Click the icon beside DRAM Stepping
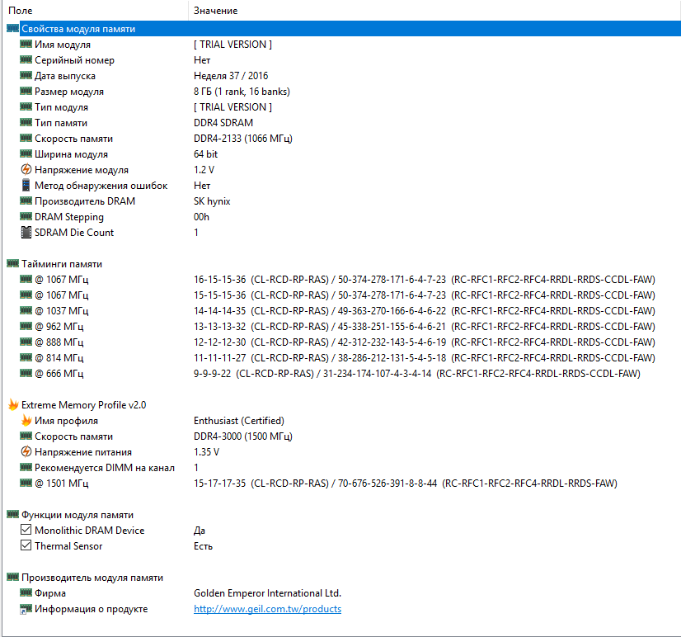This screenshot has height=637, width=681. coord(26,216)
